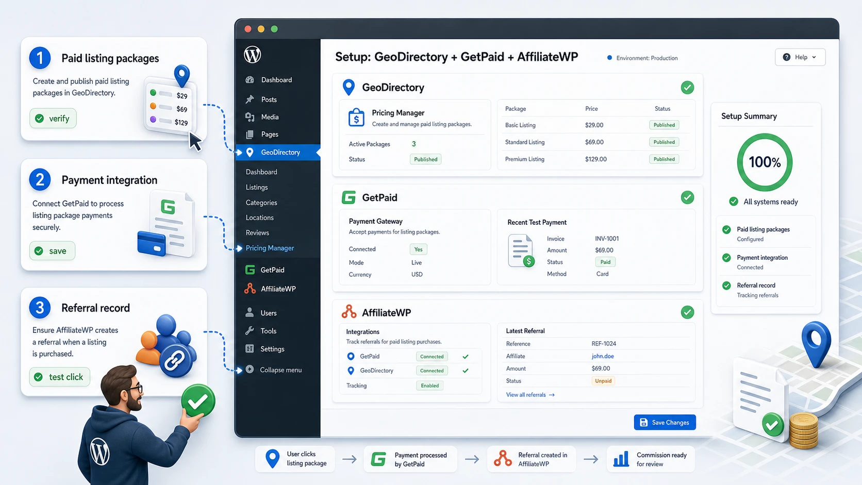Click the AffiliateWP section logo icon
Viewport: 862px width, 485px height.
tap(349, 312)
